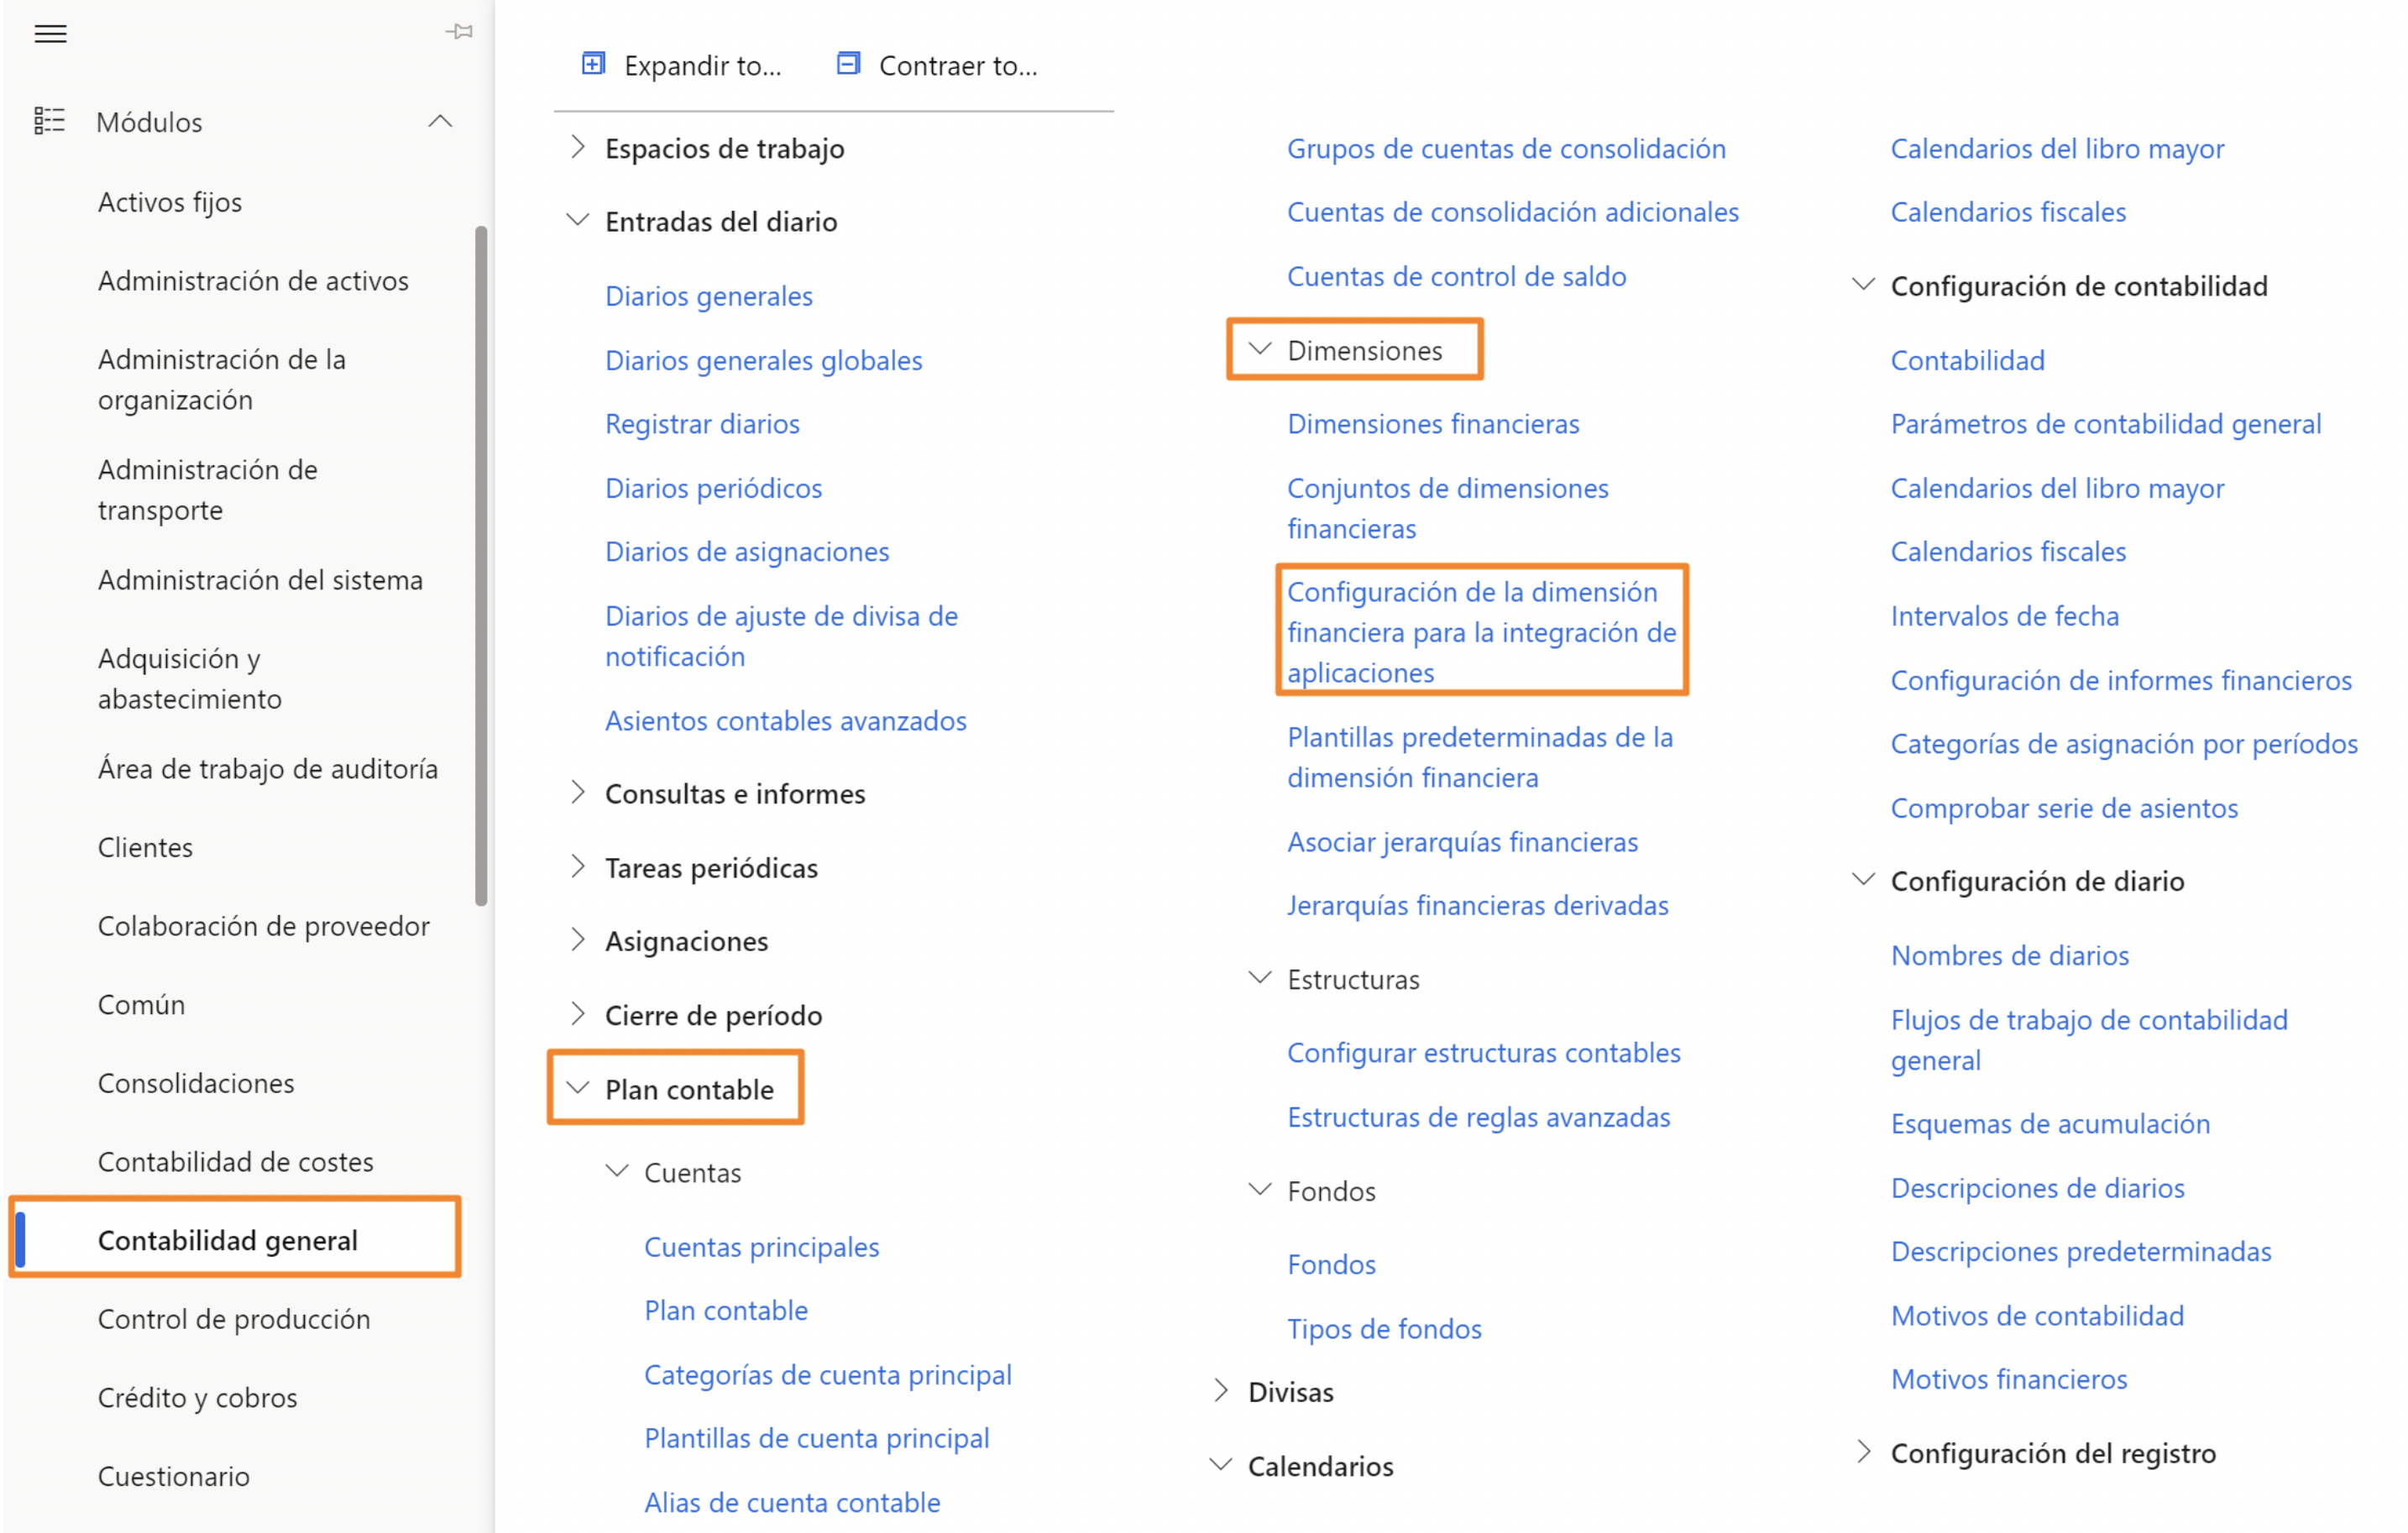Collapse the Dimensiones subgroup
This screenshot has width=2408, height=1533.
[x=1259, y=349]
